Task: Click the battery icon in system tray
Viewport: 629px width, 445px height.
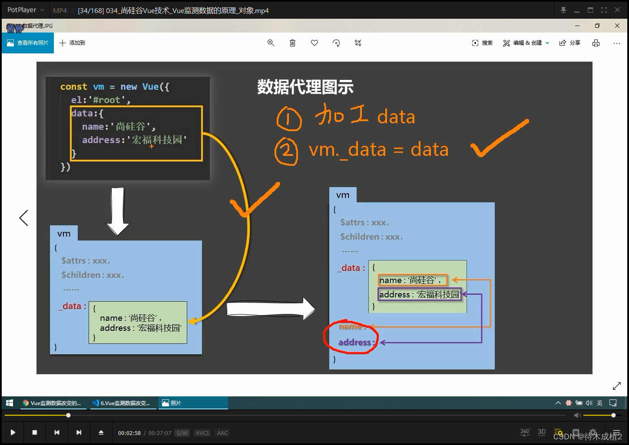Action: [x=579, y=403]
